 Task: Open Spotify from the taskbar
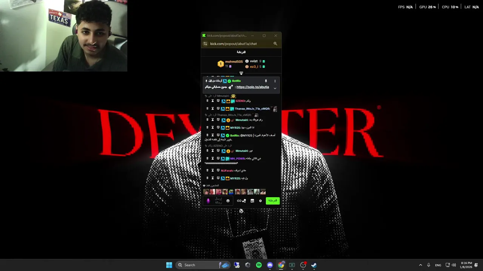tap(259, 265)
